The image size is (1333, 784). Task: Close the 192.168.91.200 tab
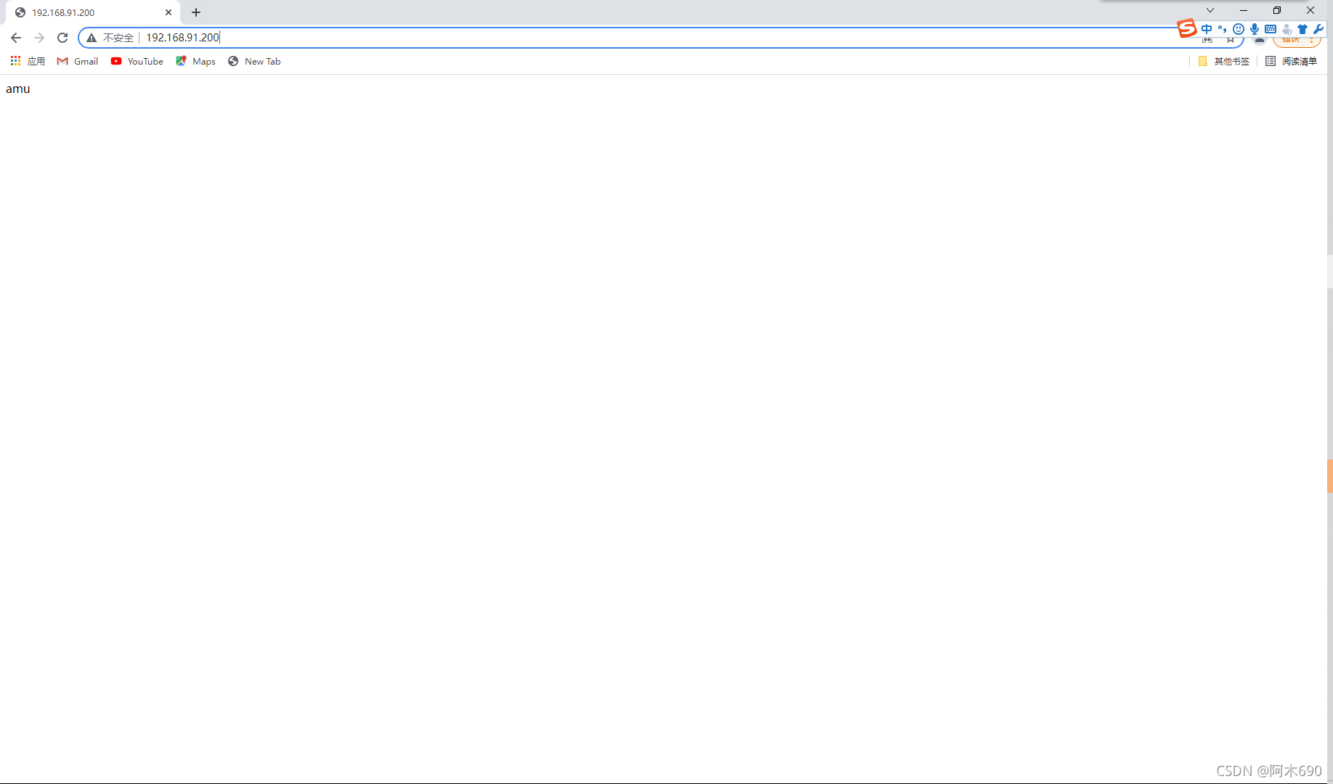[x=169, y=12]
